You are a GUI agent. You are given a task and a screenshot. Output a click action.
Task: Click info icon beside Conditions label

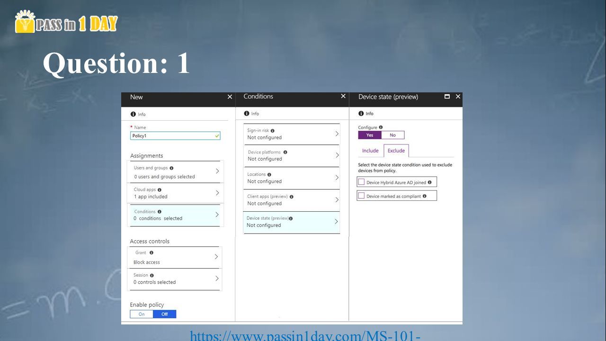(x=160, y=211)
